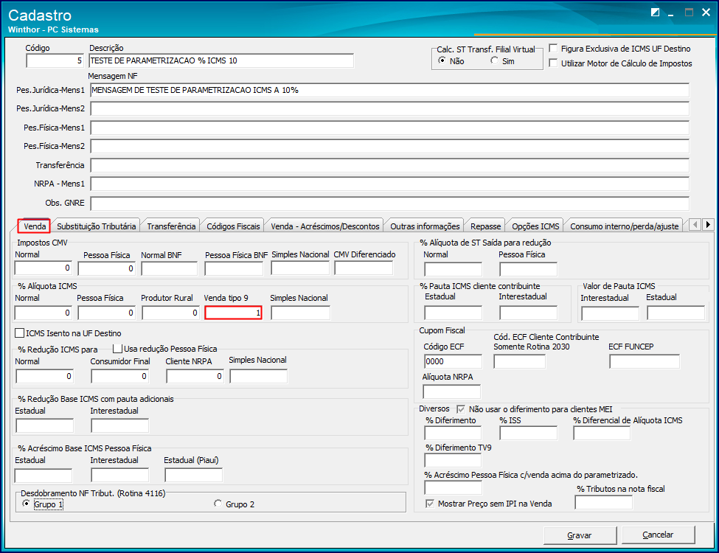Screen dimensions: 719x553
Task: Select Sim for Calc. ST Transf. Filial Virtual
Action: [x=494, y=60]
